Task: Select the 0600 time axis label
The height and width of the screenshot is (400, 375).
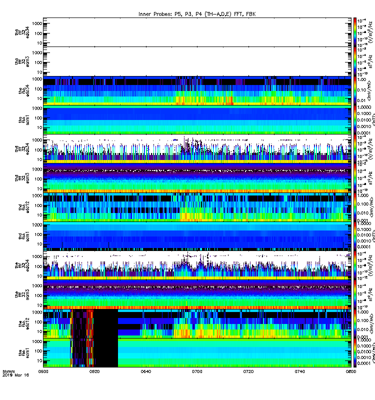Action: tap(43, 371)
